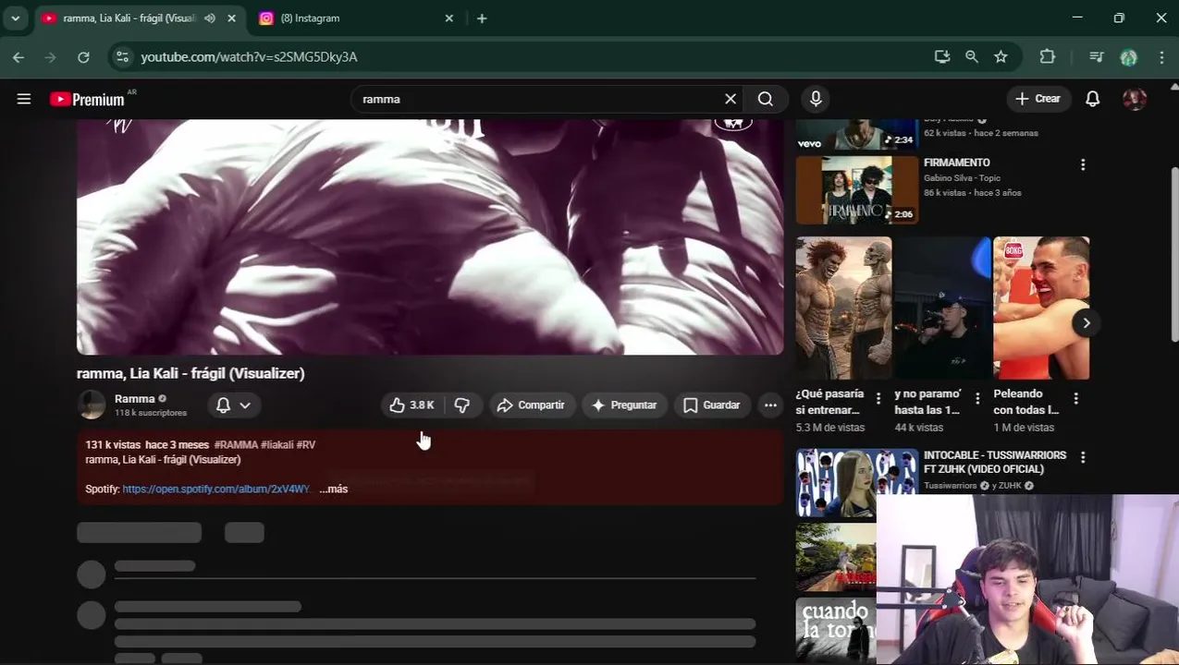Screen dimensions: 1179x665
Task: Bookmark this page with the star
Action: point(1001,57)
